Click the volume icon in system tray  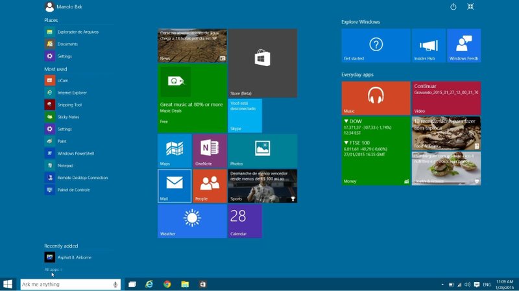(467, 285)
